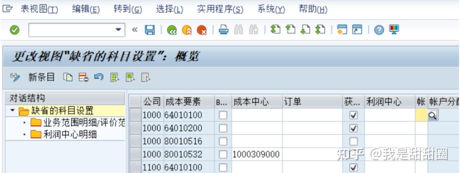Cancel with the red Cancel icon
This screenshot has height=173, width=460.
coord(202,30)
